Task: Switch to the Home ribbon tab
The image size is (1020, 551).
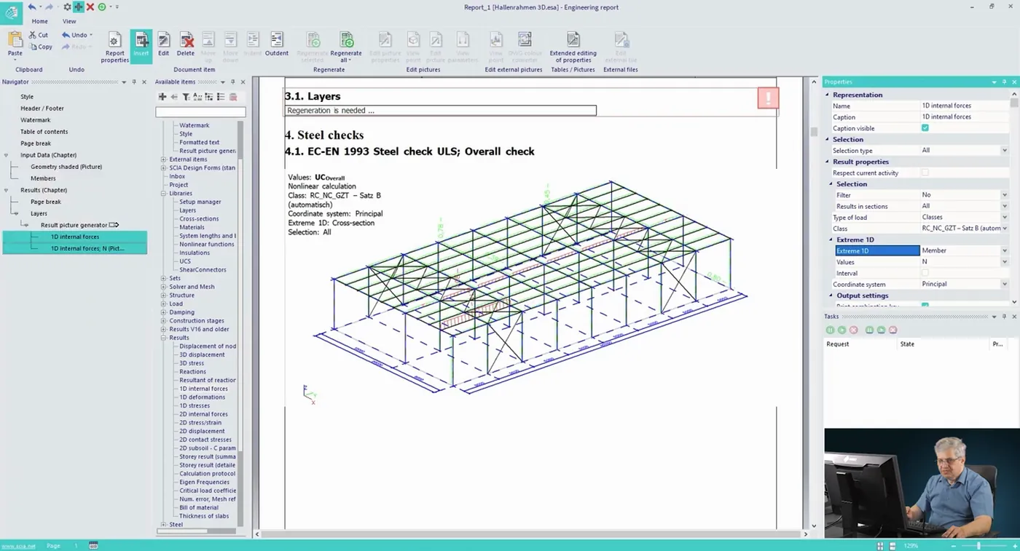Action: (39, 21)
